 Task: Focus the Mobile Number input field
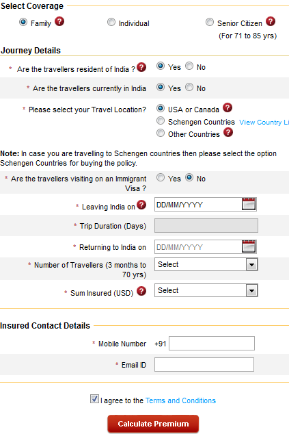[x=212, y=343]
